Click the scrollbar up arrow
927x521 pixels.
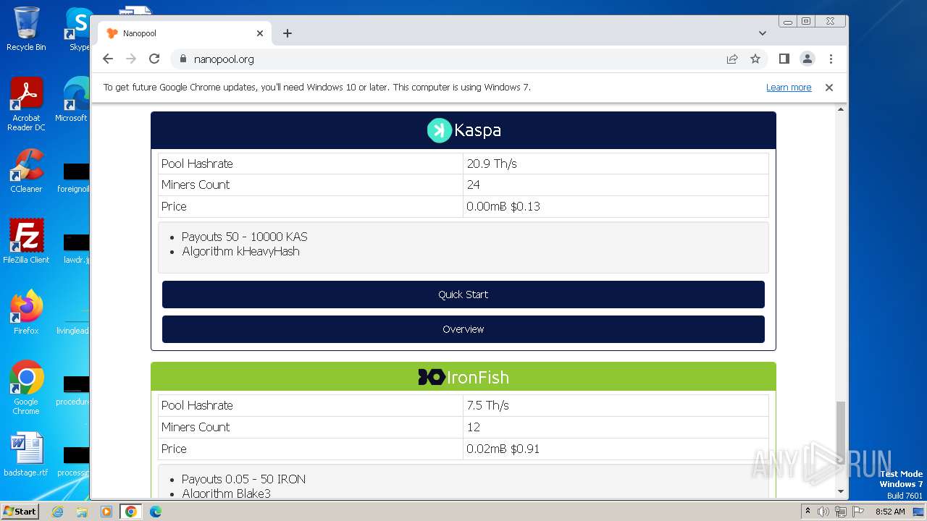(x=841, y=110)
